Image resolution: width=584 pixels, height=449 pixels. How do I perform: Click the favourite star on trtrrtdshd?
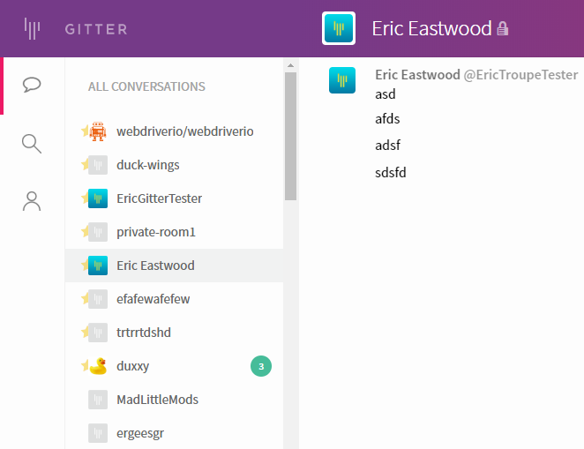pyautogui.click(x=85, y=332)
